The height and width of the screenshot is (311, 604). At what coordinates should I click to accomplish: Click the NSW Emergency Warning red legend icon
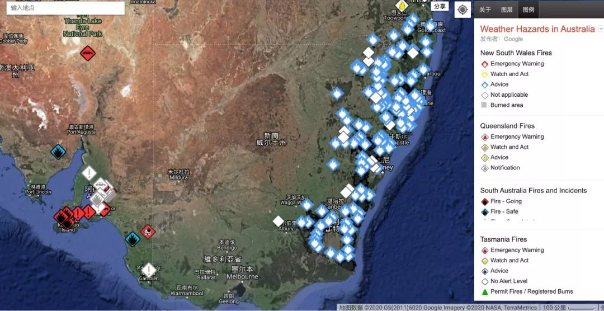pyautogui.click(x=484, y=64)
